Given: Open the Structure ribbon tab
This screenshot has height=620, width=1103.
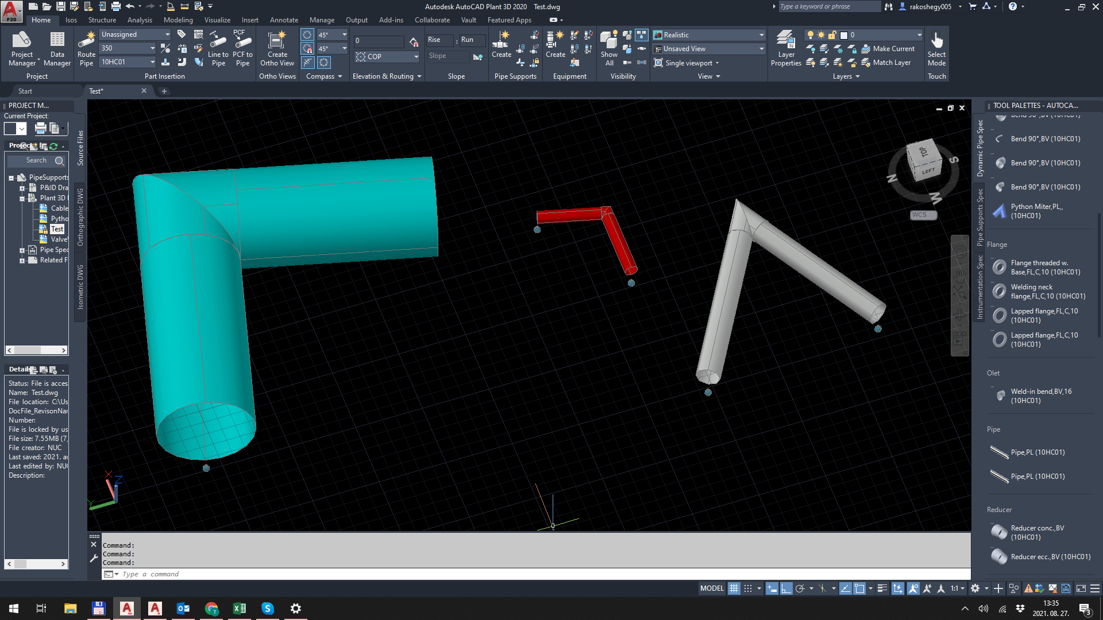Looking at the screenshot, I should (102, 20).
